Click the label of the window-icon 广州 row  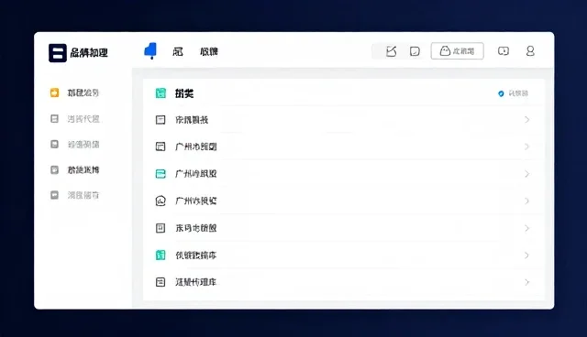196,147
